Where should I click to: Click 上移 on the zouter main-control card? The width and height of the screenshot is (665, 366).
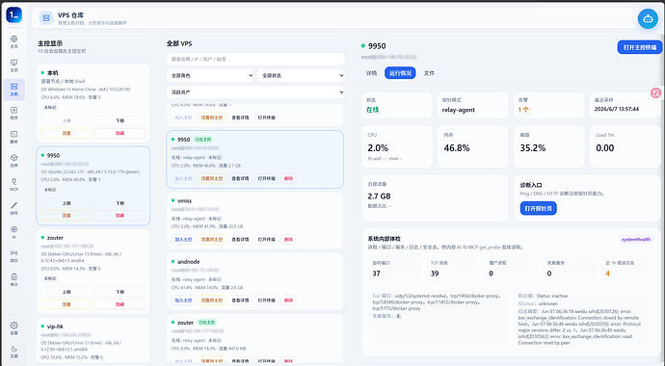point(66,292)
